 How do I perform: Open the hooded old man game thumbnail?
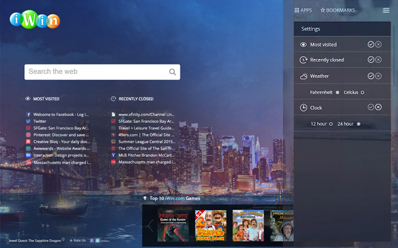(x=282, y=226)
